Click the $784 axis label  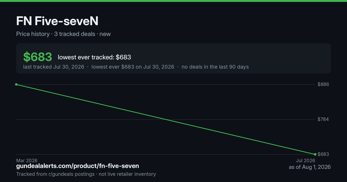point(323,119)
